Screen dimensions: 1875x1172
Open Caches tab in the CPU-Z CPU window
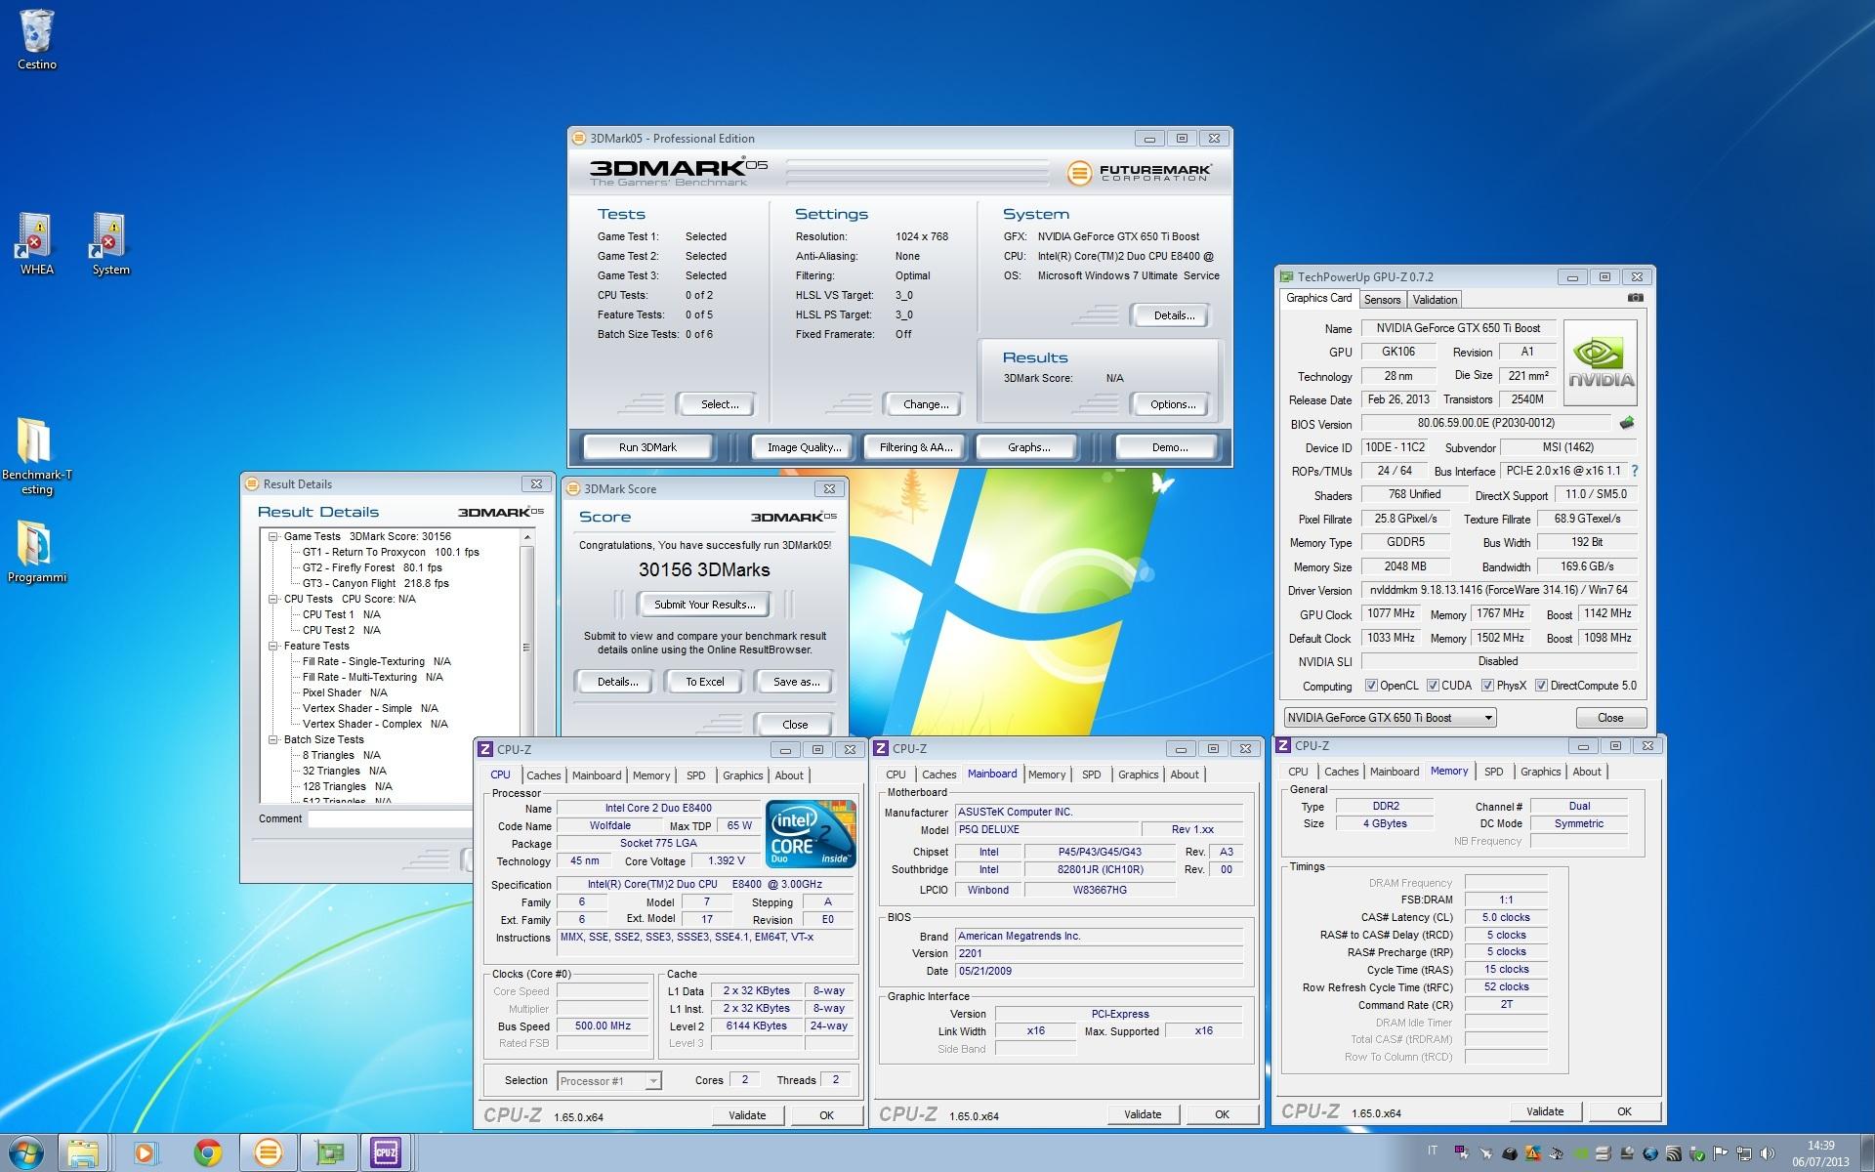tap(544, 775)
